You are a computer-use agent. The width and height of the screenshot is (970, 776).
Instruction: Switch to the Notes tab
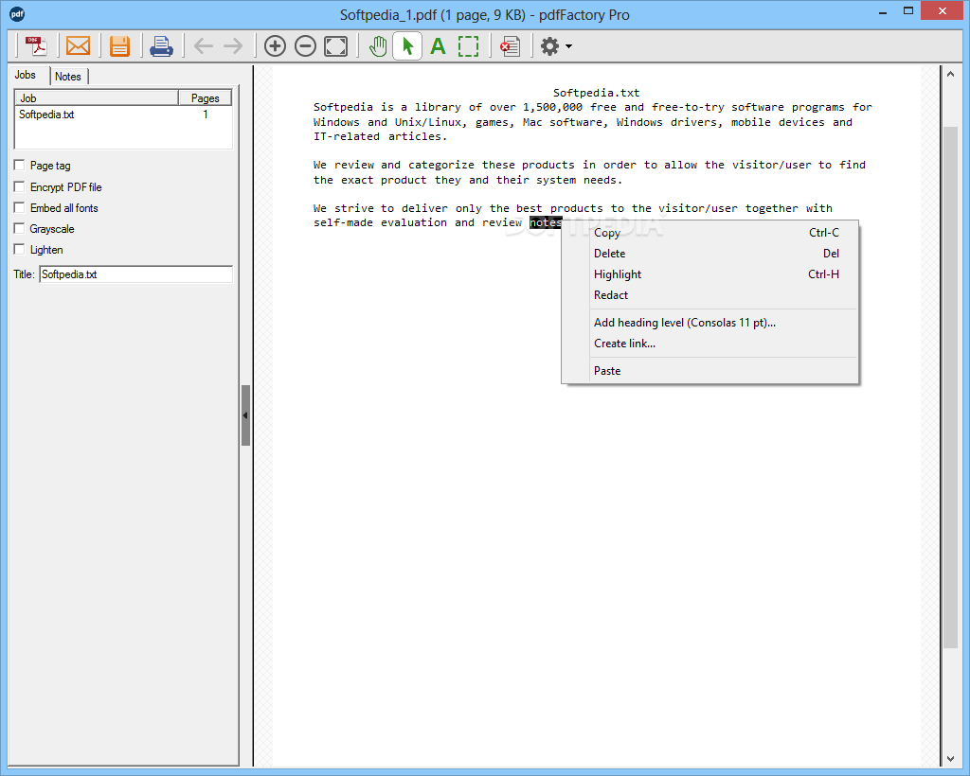pyautogui.click(x=68, y=77)
